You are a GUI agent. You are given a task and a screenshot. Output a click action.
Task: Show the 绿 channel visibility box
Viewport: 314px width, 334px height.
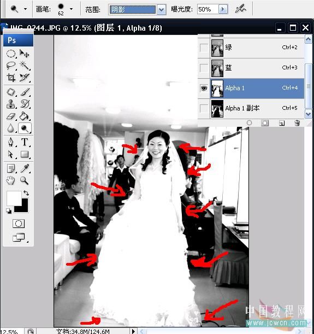(204, 48)
